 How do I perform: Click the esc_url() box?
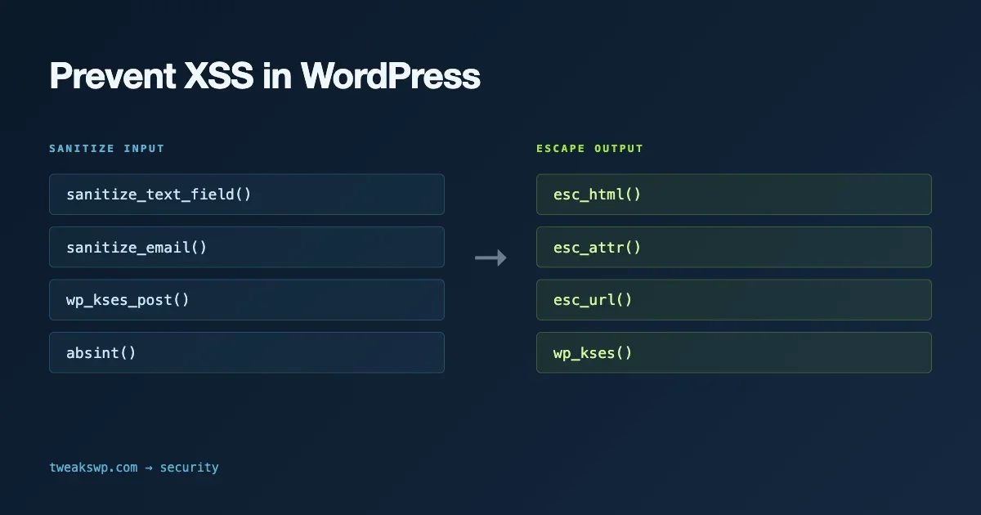(x=734, y=300)
